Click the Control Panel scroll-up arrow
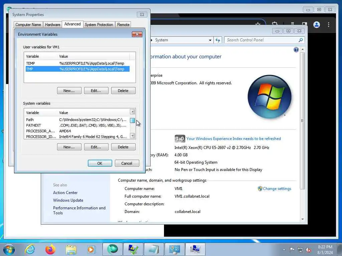Viewport: 342px width, 256px height. [x=302, y=50]
